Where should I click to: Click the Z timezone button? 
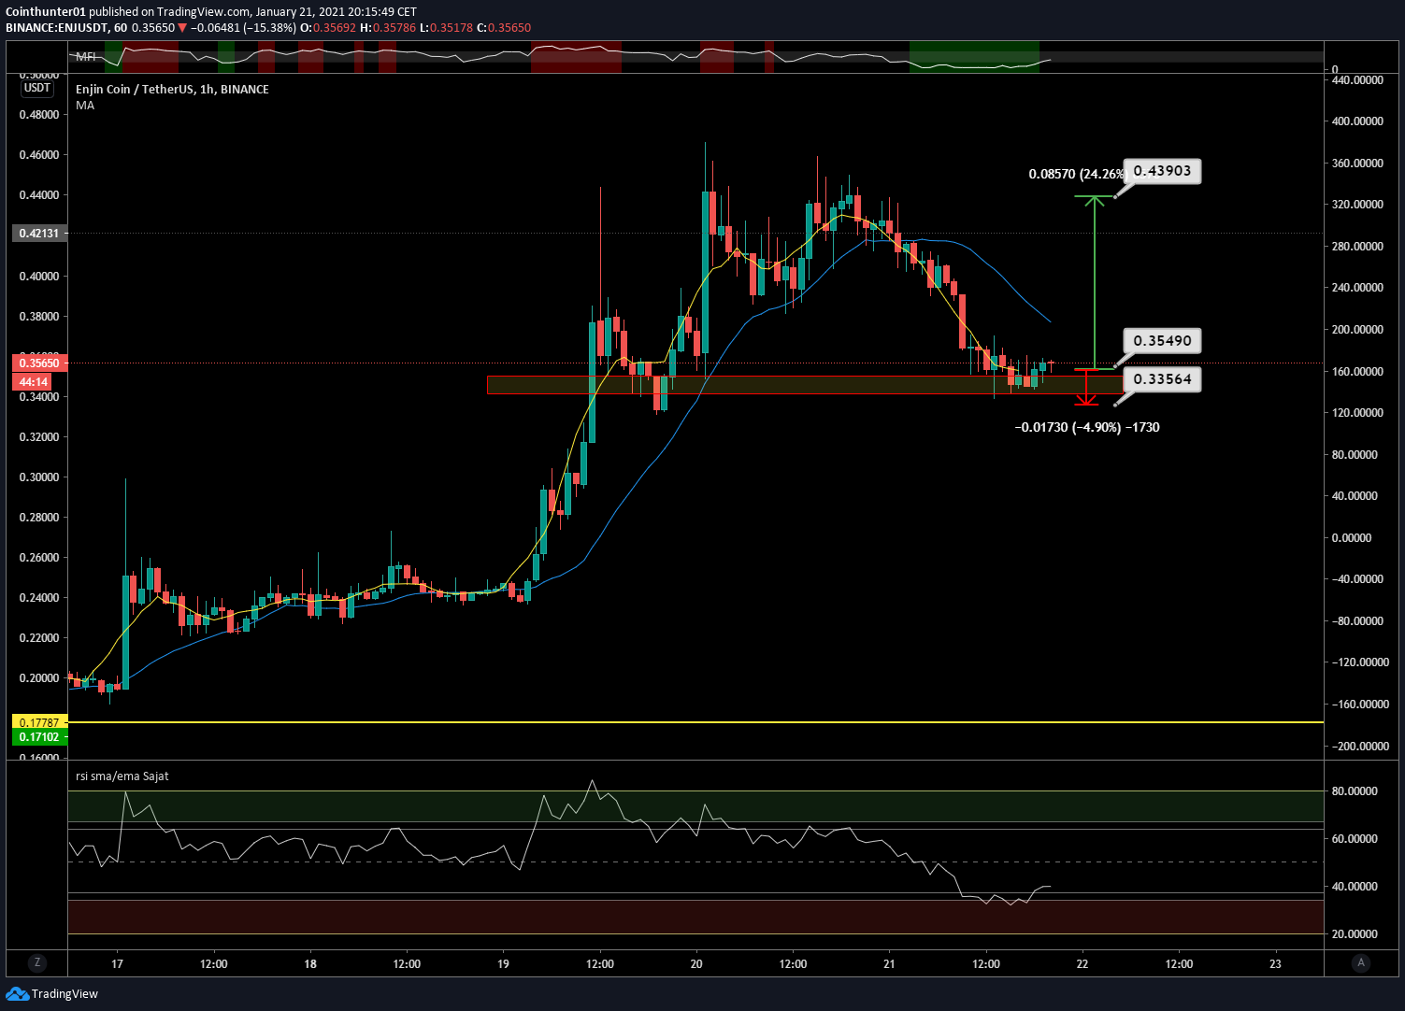[x=37, y=962]
